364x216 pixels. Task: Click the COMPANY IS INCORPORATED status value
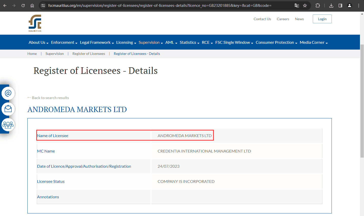186,182
